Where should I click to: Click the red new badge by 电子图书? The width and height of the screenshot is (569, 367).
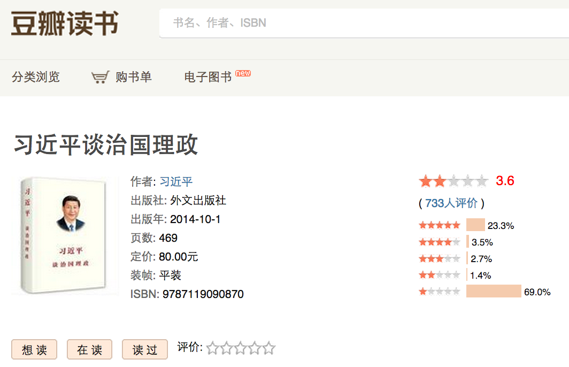[243, 73]
